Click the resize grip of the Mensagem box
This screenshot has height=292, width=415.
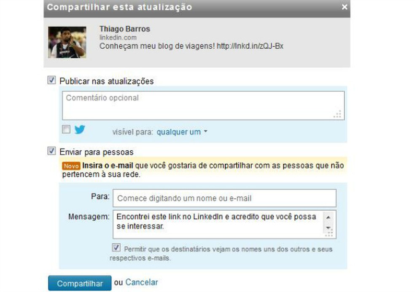(x=329, y=233)
